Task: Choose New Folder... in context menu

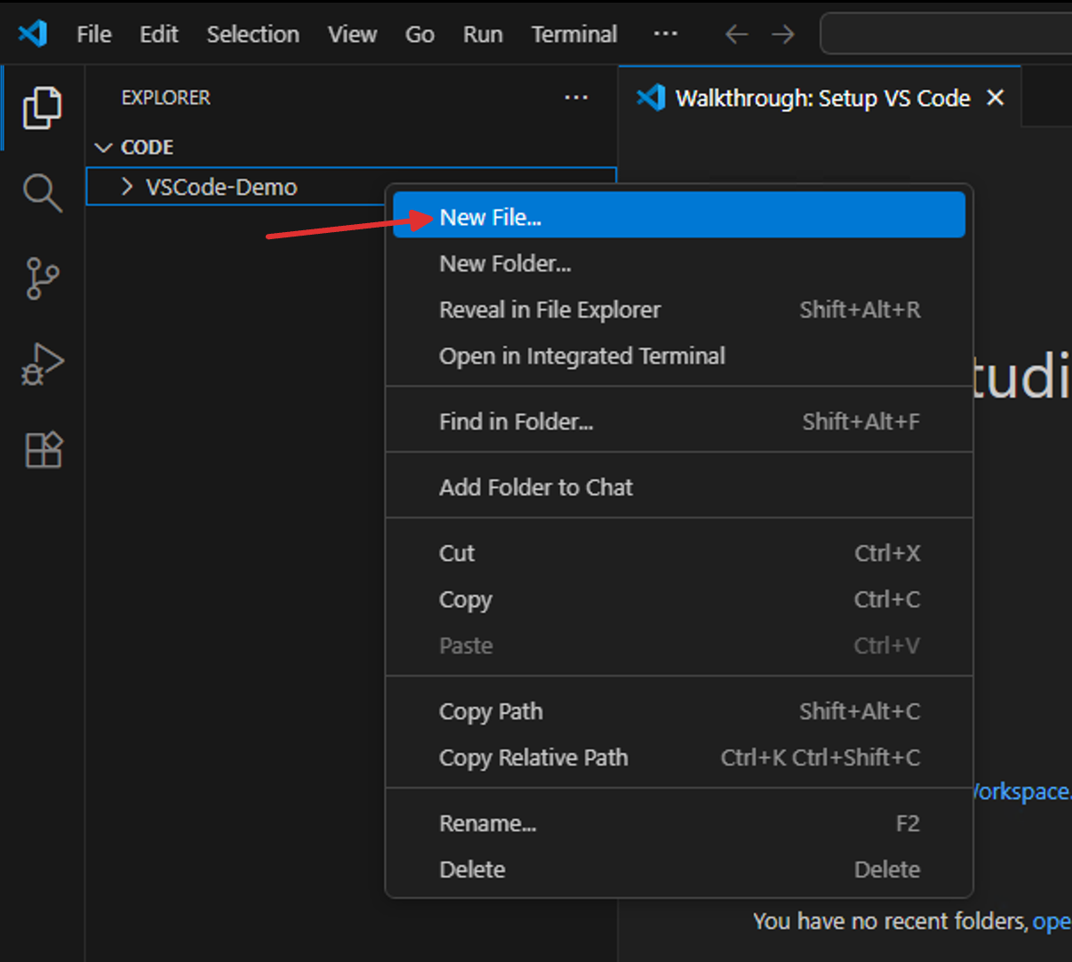Action: (x=505, y=264)
